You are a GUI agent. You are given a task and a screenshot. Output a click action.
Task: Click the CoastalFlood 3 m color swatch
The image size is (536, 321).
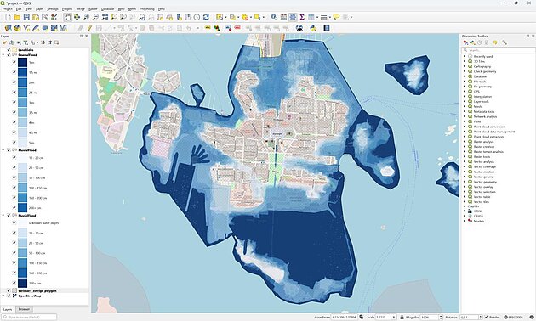coord(23,103)
